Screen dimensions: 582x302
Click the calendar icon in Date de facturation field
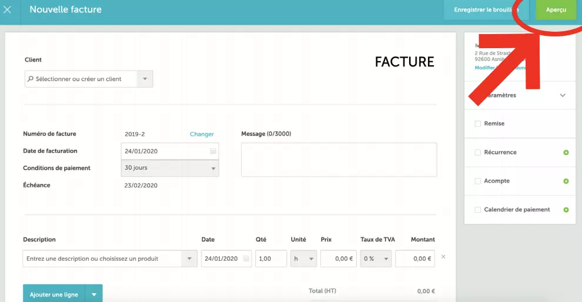point(213,152)
